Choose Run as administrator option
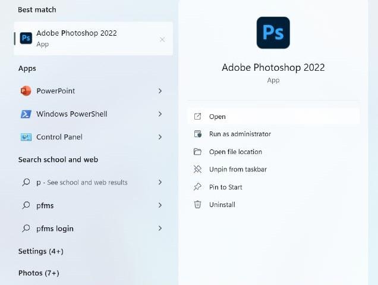378x285 pixels. tap(240, 134)
